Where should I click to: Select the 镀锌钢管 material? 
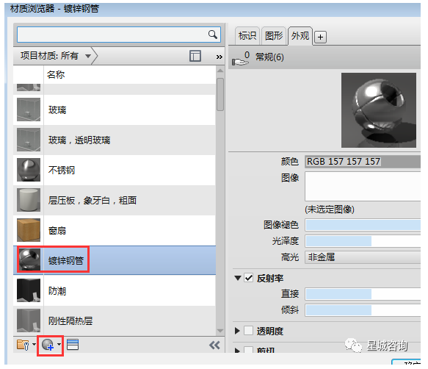pyautogui.click(x=115, y=260)
